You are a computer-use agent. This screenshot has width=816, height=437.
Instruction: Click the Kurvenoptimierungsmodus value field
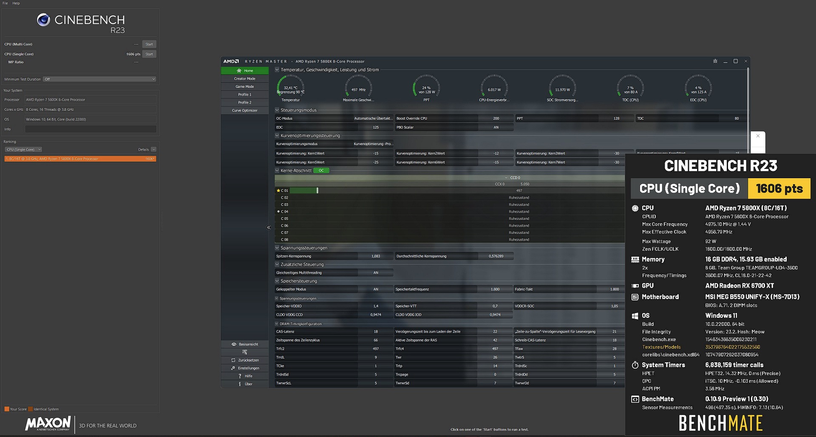[x=373, y=144]
